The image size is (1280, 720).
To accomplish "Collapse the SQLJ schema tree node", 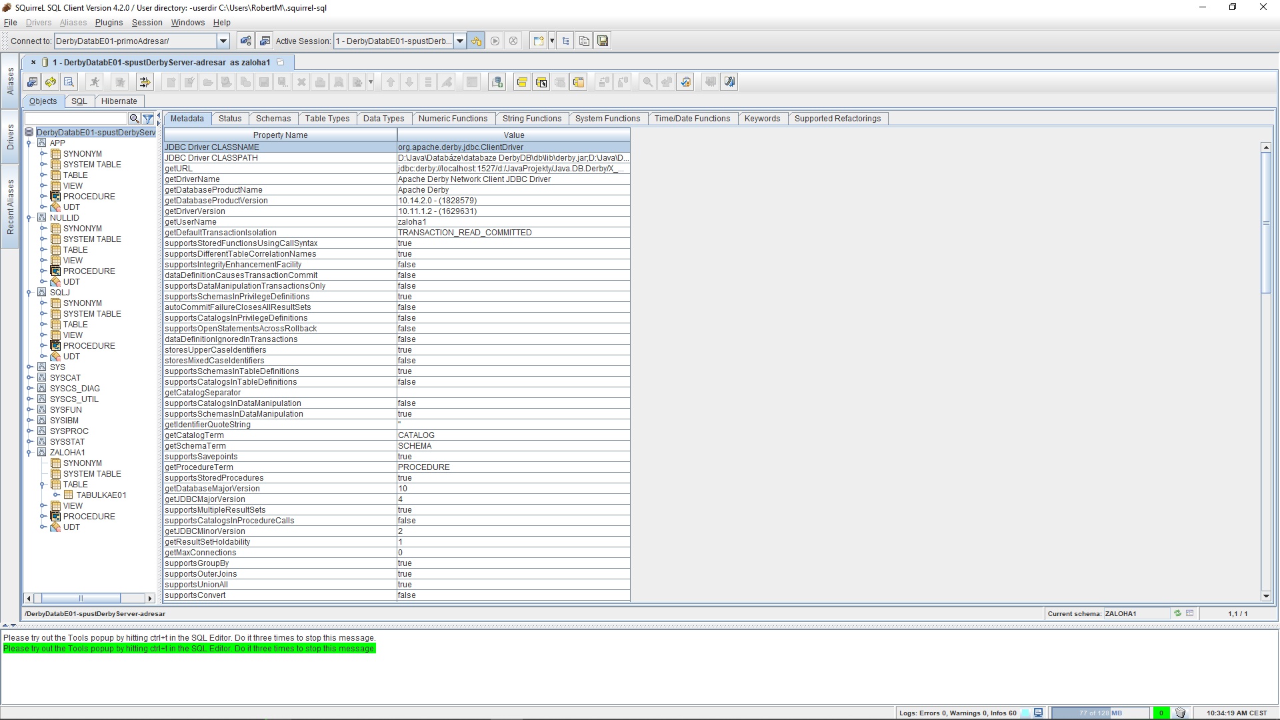I will [29, 292].
